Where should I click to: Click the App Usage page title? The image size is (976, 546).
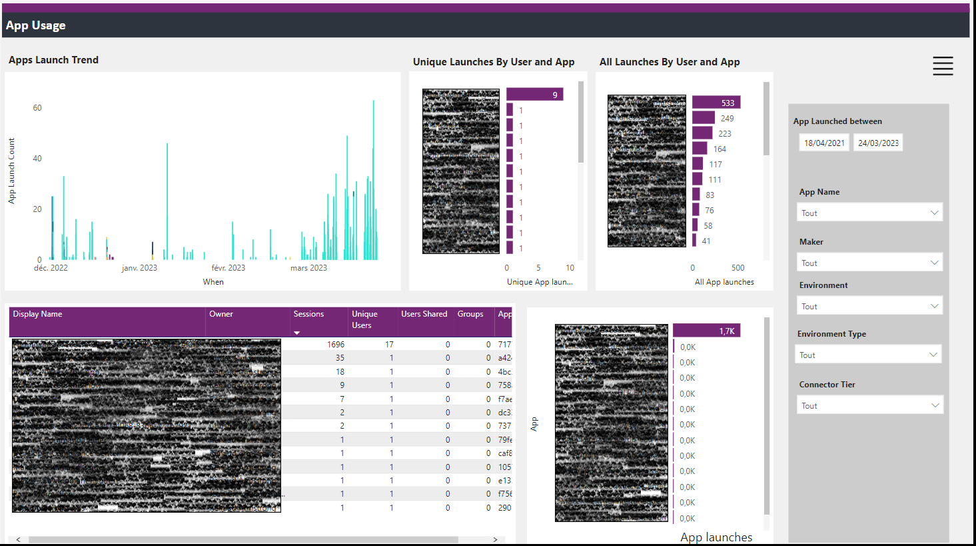coord(36,25)
